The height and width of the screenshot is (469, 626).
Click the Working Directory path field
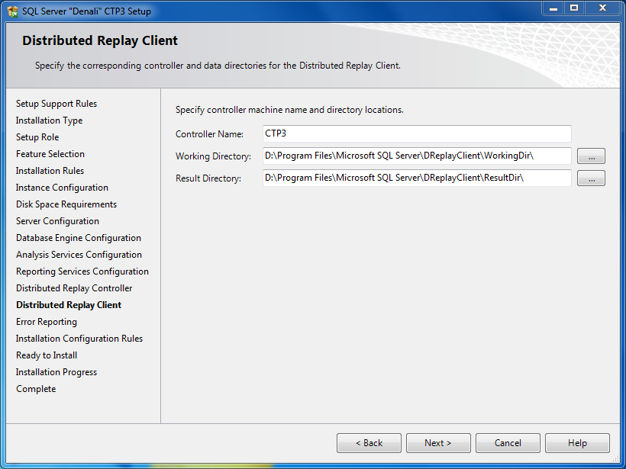(x=417, y=156)
